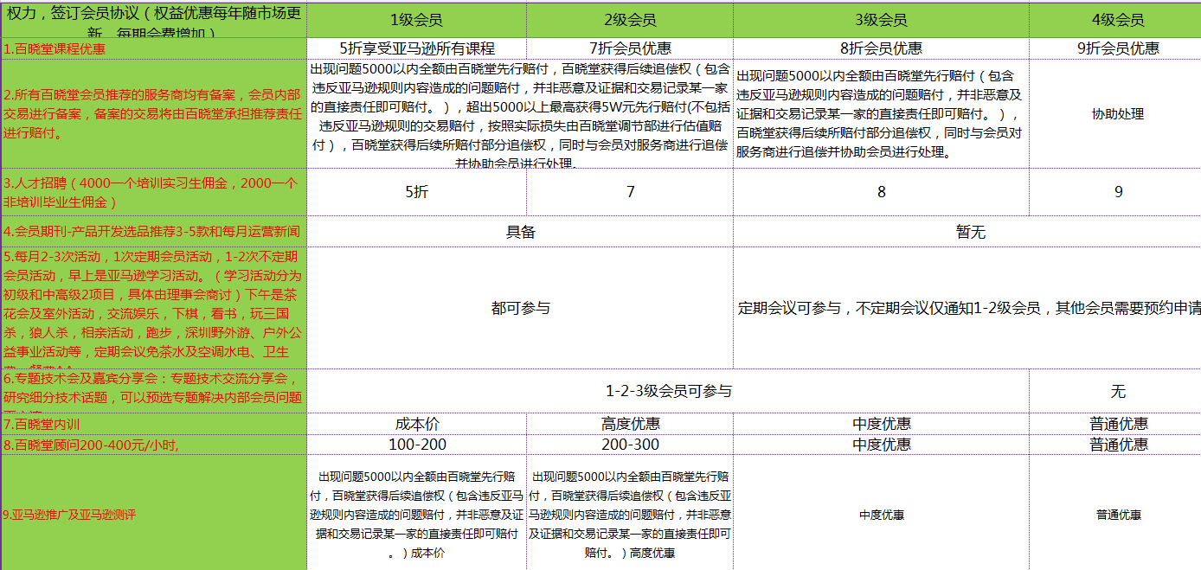Select the row label starting 5.每月2-3次活动

[154, 308]
